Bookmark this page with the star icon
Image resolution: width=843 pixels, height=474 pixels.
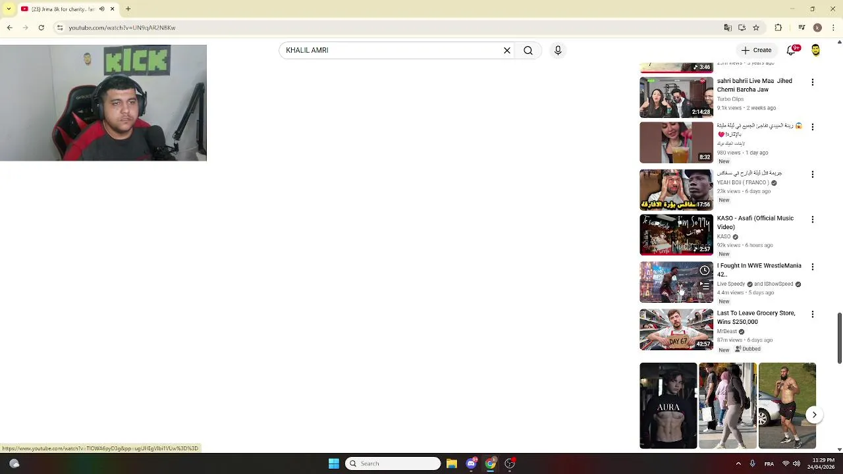click(x=756, y=28)
